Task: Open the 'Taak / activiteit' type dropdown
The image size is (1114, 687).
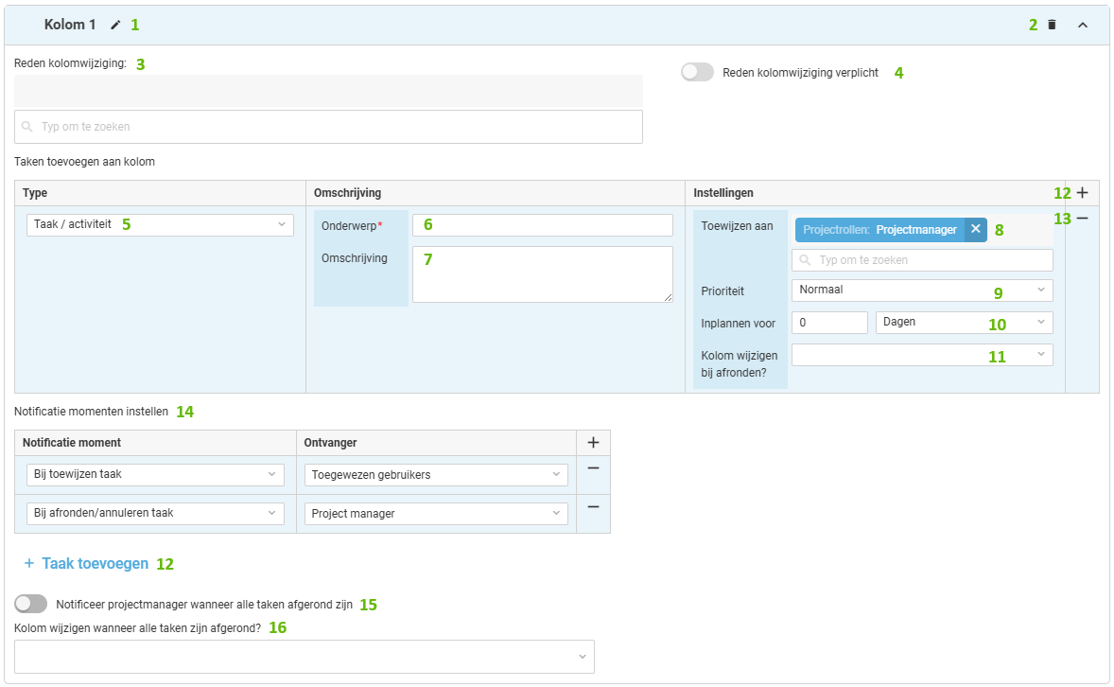Action: pos(160,224)
